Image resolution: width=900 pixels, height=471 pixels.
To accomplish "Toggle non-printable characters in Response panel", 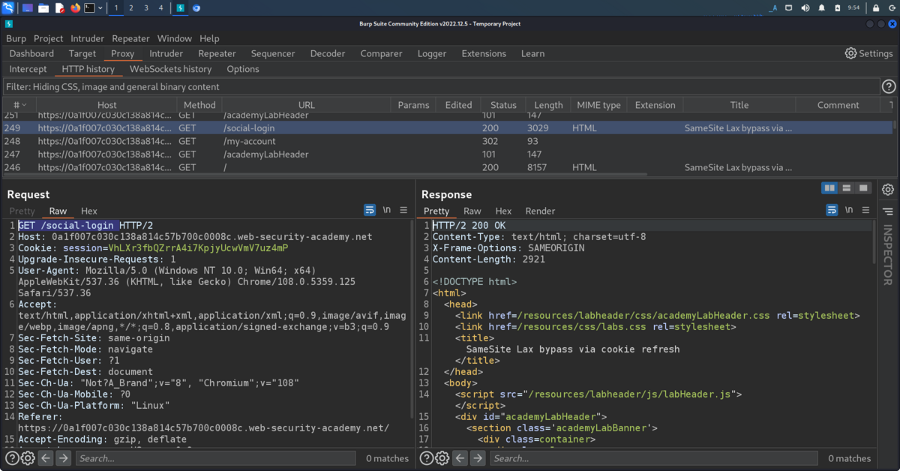I will point(849,210).
